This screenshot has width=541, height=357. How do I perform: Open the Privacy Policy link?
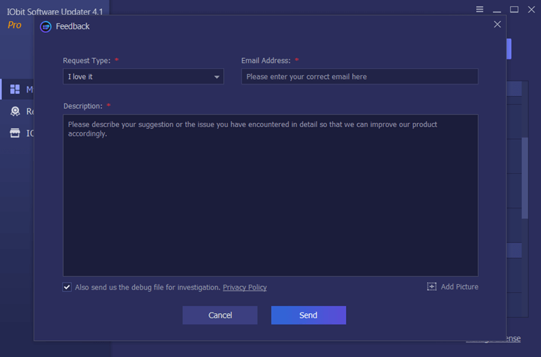[x=245, y=287]
